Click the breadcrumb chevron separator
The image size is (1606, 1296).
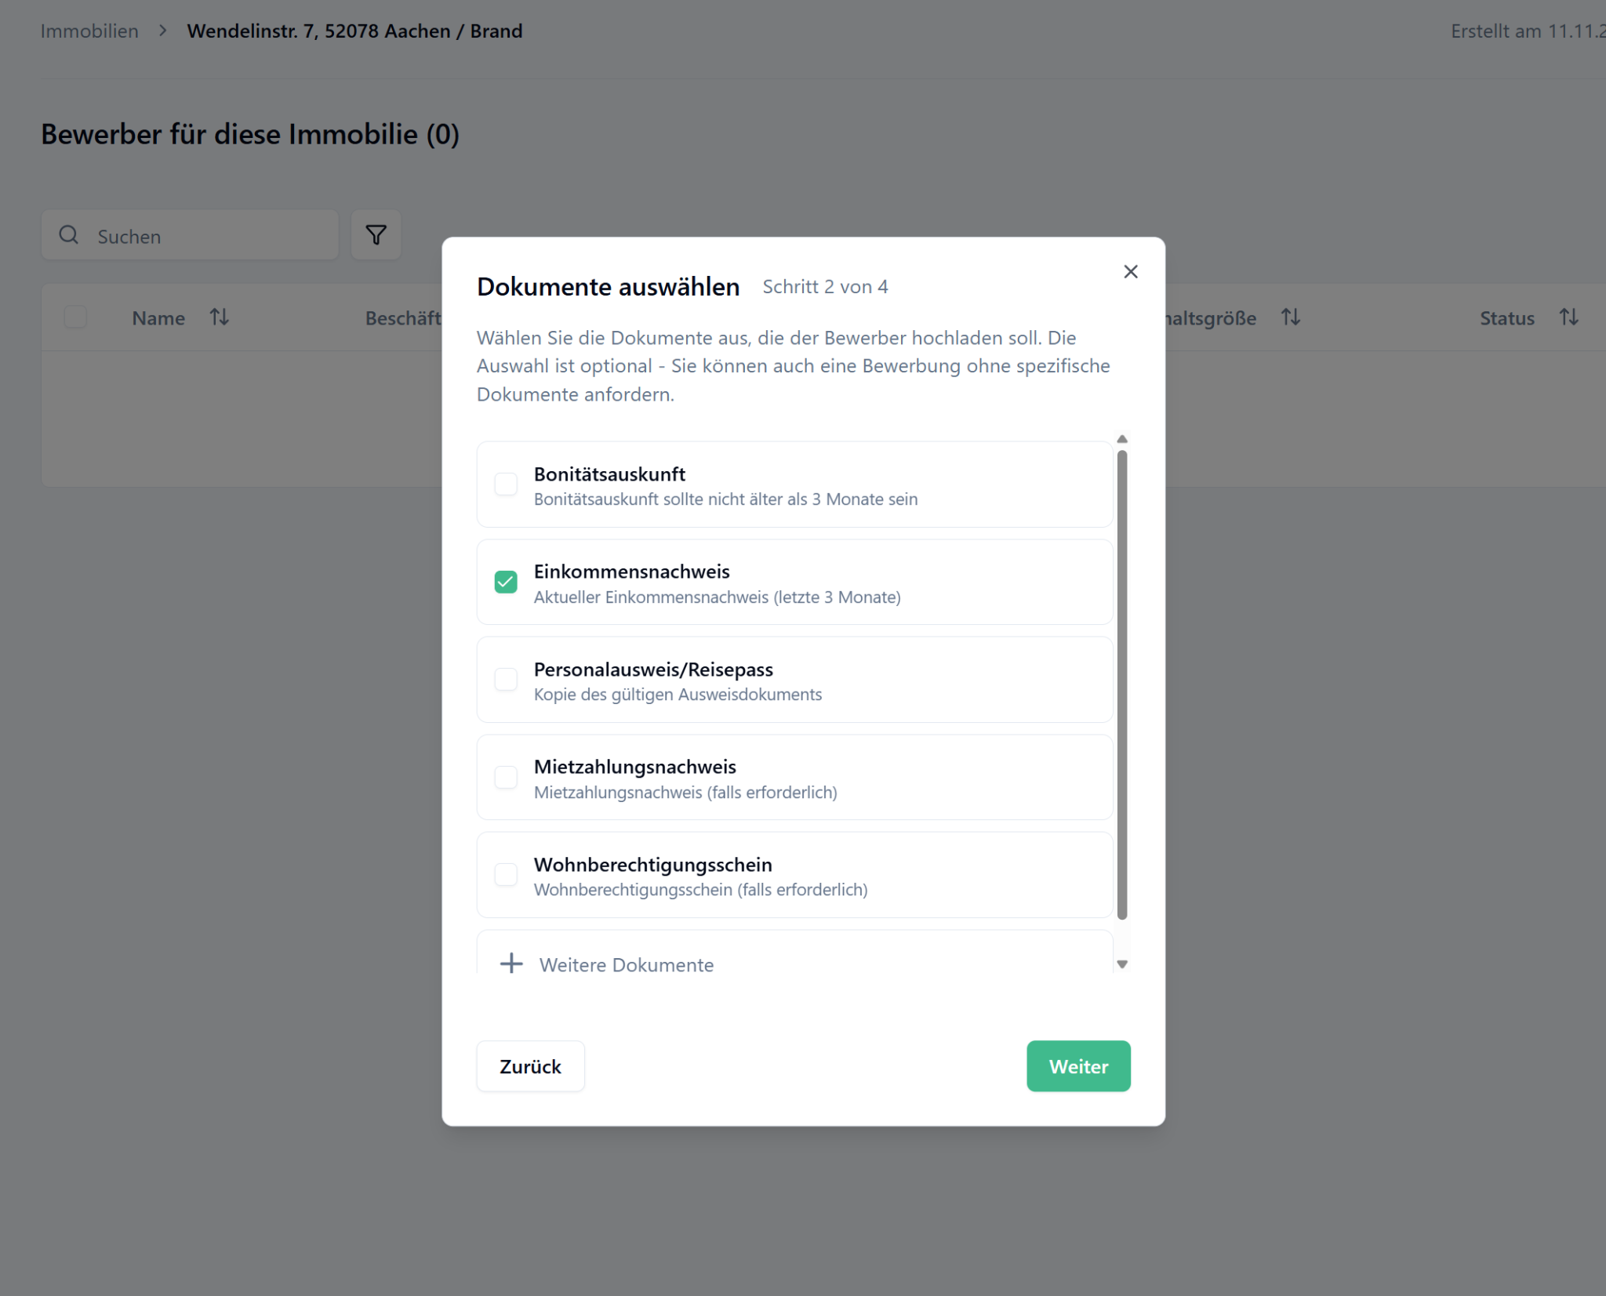pyautogui.click(x=162, y=31)
